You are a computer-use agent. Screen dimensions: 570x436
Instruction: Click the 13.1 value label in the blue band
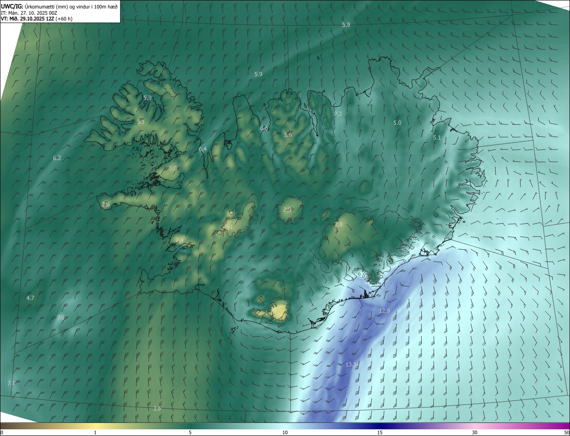click(351, 365)
